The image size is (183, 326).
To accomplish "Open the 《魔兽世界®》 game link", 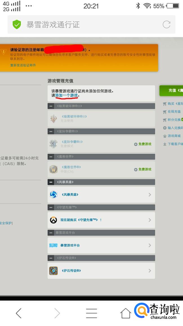I will [x=71, y=167].
